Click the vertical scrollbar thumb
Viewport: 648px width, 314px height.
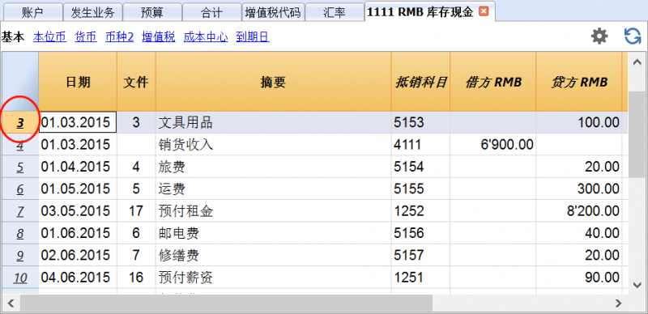pyautogui.click(x=637, y=134)
